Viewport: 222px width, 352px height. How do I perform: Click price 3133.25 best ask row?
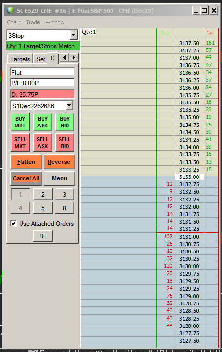tap(189, 170)
